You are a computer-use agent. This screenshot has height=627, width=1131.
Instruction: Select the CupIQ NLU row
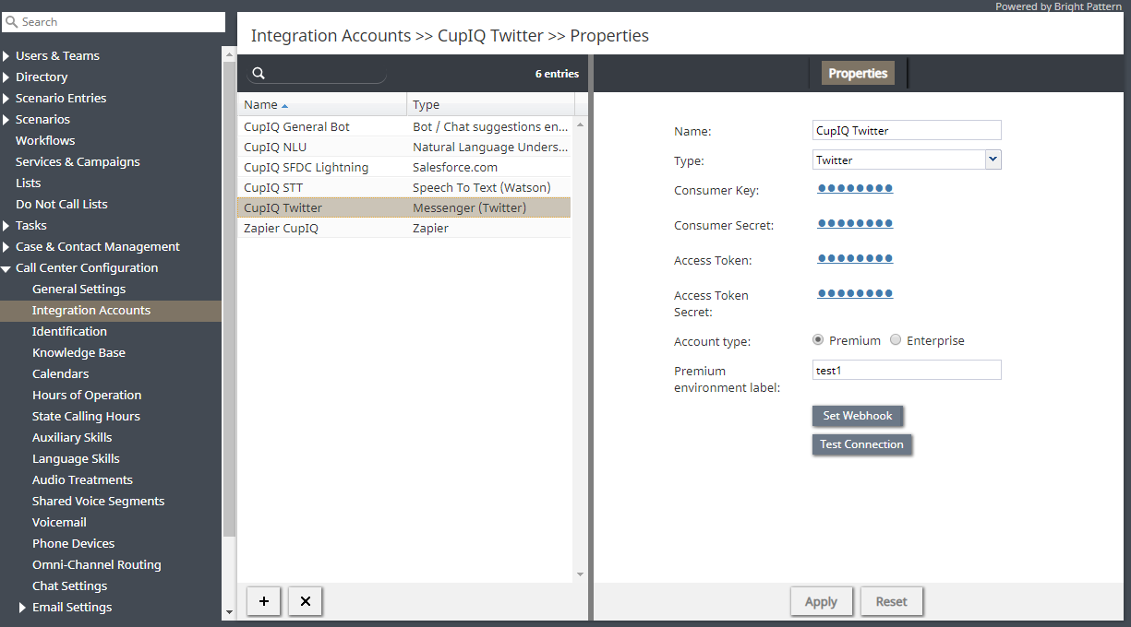[404, 147]
